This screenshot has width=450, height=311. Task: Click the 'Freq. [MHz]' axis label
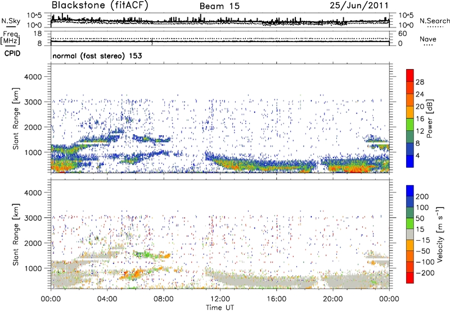10,38
